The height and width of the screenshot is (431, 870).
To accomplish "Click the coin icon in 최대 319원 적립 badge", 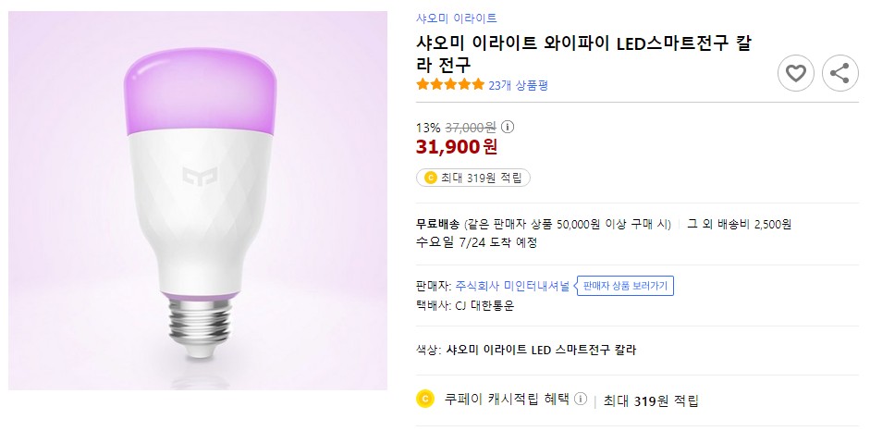I will click(x=430, y=178).
